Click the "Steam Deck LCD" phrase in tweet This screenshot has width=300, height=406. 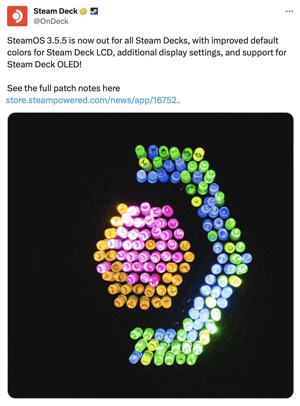[x=80, y=52]
